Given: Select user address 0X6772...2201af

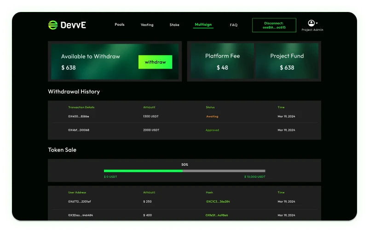Looking at the screenshot, I should point(80,202).
